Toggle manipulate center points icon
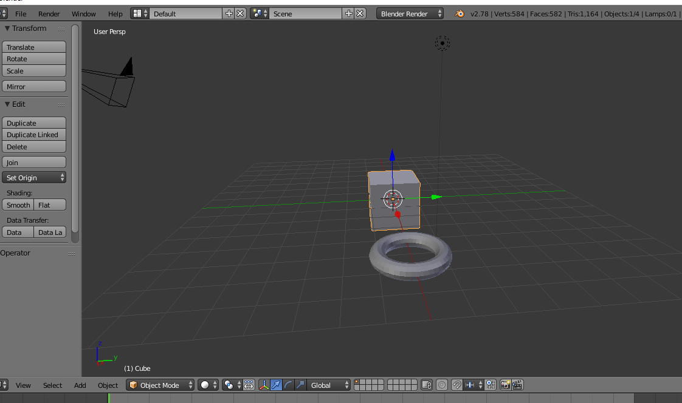Image resolution: width=682 pixels, height=403 pixels. pos(249,385)
